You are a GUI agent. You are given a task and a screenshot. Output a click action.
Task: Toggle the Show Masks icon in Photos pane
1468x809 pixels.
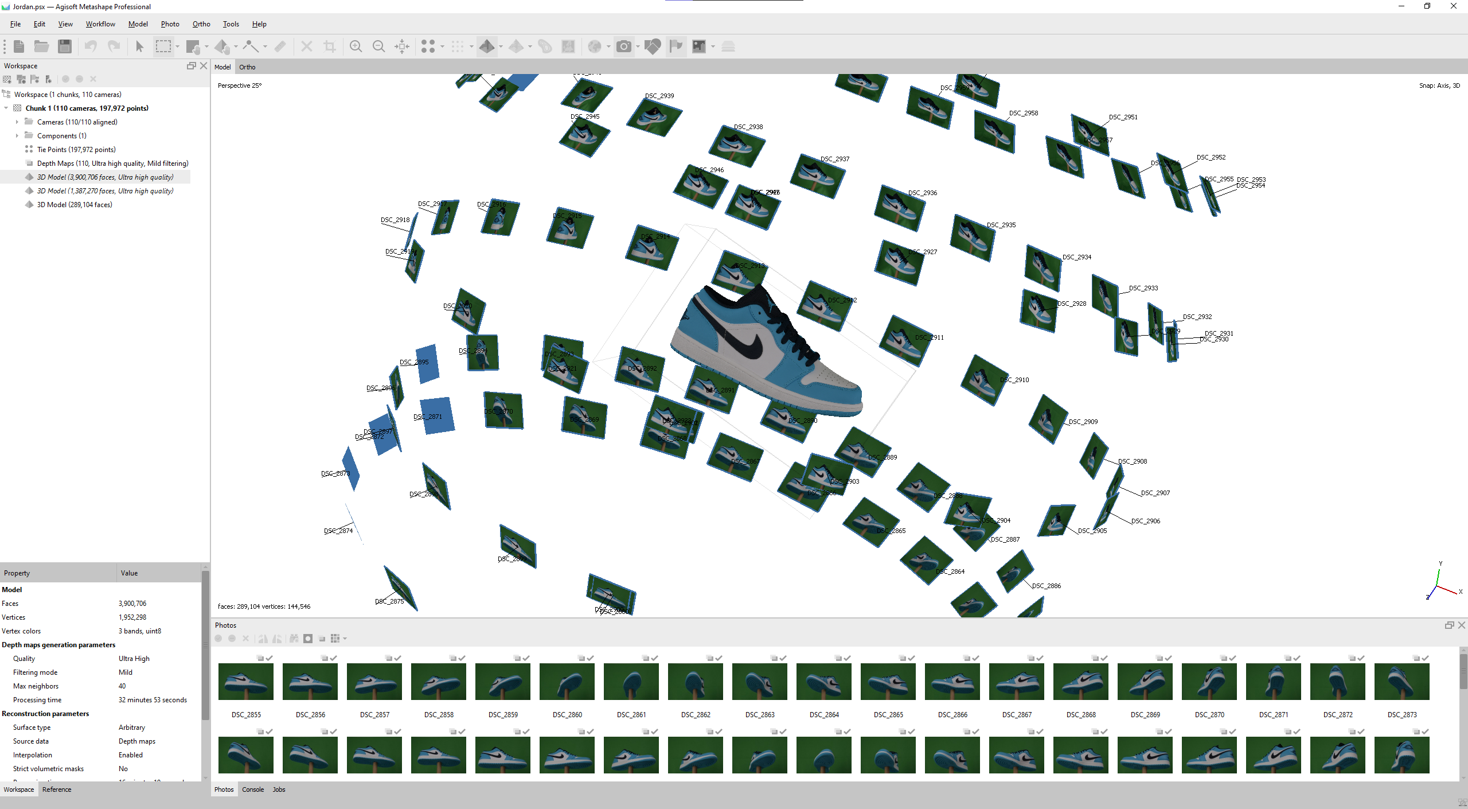308,639
